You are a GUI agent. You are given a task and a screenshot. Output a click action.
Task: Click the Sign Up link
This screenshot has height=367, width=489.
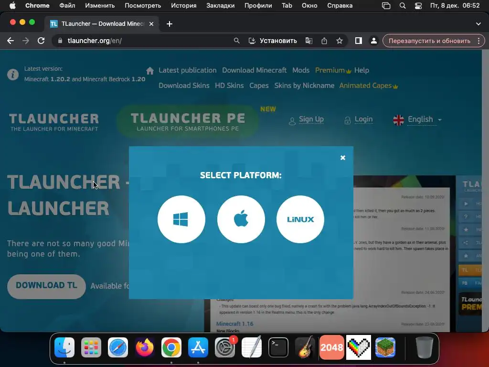(311, 119)
